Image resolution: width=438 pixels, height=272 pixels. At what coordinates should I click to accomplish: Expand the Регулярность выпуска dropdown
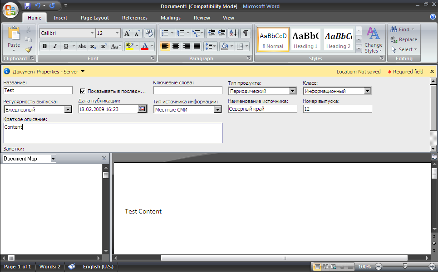[x=68, y=109]
